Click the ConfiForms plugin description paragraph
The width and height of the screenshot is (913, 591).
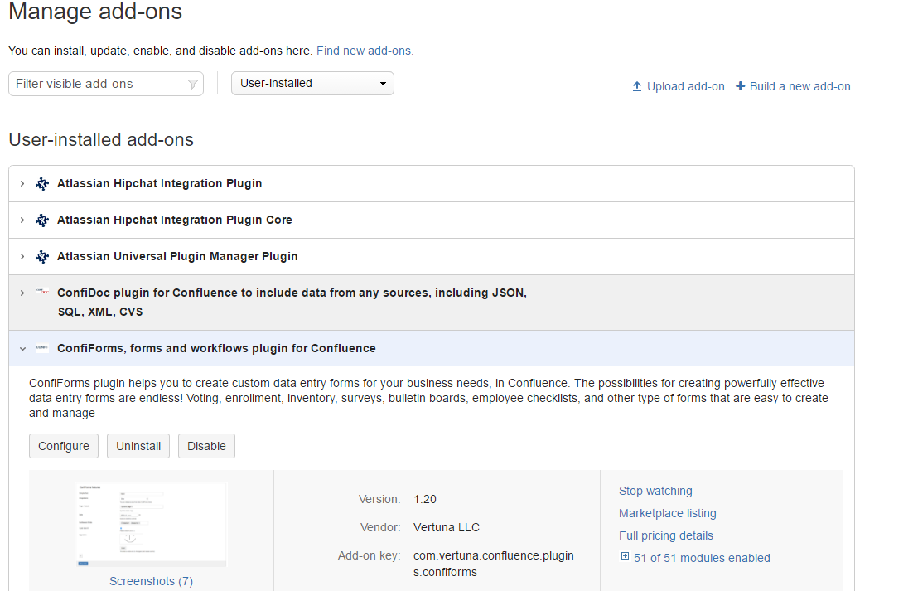(x=428, y=398)
